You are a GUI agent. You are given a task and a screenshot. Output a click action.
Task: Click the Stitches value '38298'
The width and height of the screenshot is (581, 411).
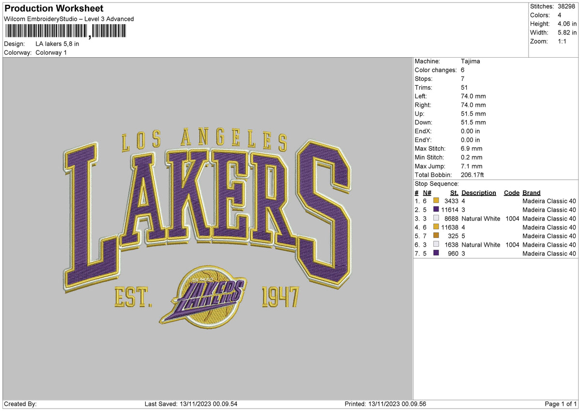[567, 6]
